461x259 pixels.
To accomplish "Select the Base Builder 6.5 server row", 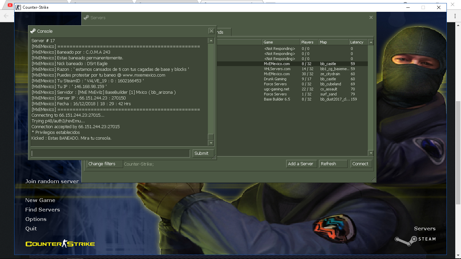I will tap(292, 99).
